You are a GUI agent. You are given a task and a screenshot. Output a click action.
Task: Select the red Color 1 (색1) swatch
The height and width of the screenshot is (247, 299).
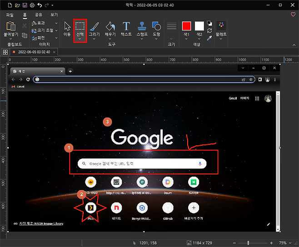[186, 26]
